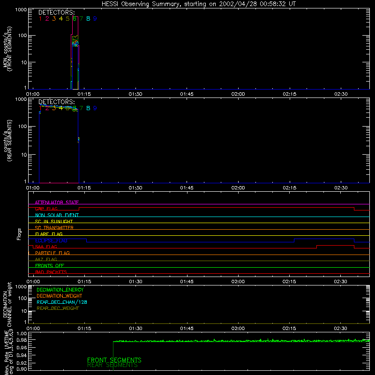Click '02:00' tick under rear segments plot
Viewport: 375px width, 375px height.
point(238,188)
